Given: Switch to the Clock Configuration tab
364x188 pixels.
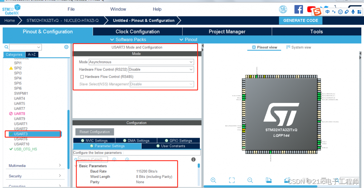Looking at the screenshot, I should [x=138, y=32].
